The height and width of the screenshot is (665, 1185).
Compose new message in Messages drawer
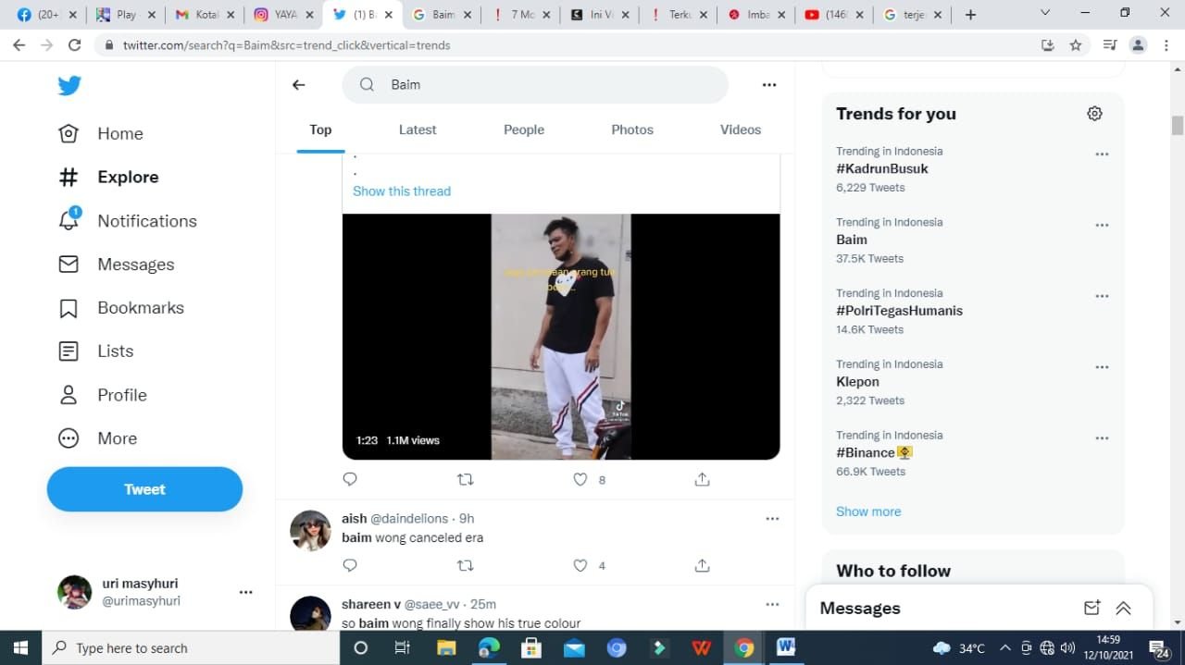coord(1092,608)
